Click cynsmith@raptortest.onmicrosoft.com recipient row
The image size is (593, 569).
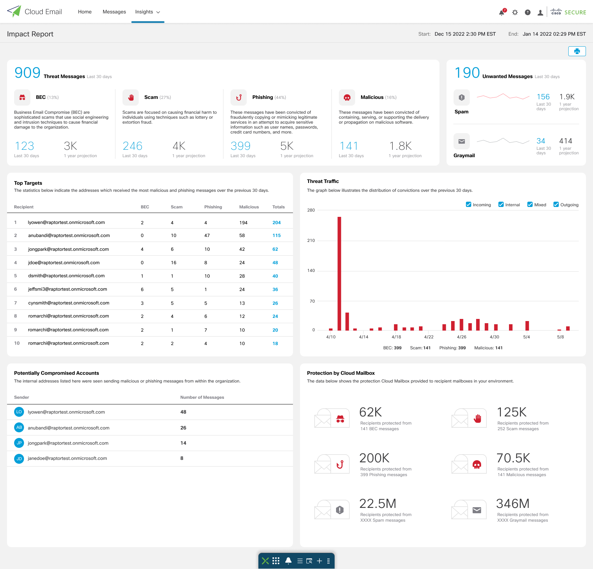pyautogui.click(x=150, y=303)
